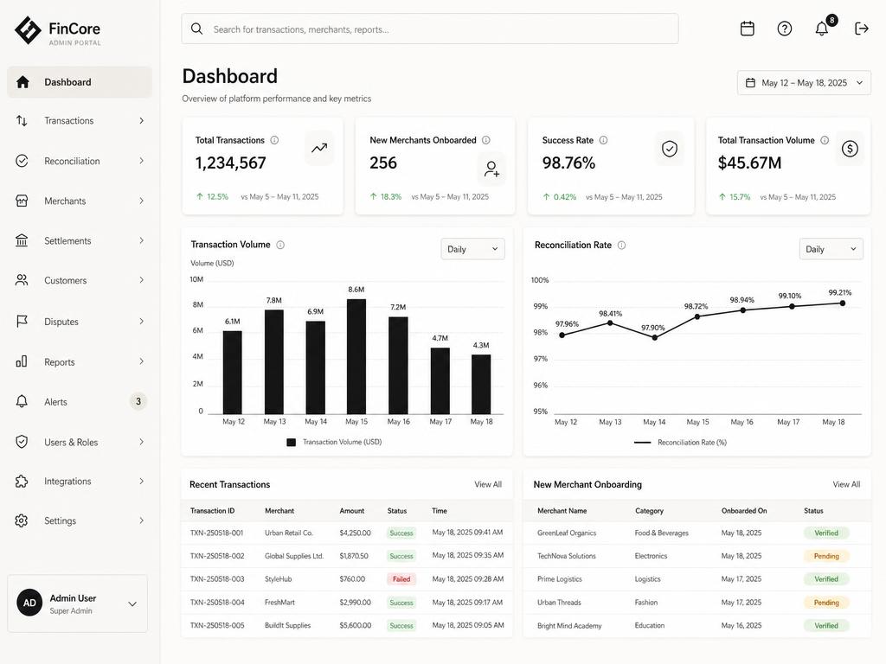The width and height of the screenshot is (886, 664).
Task: Click the dollar icon on Transaction Volume card
Action: click(x=850, y=149)
